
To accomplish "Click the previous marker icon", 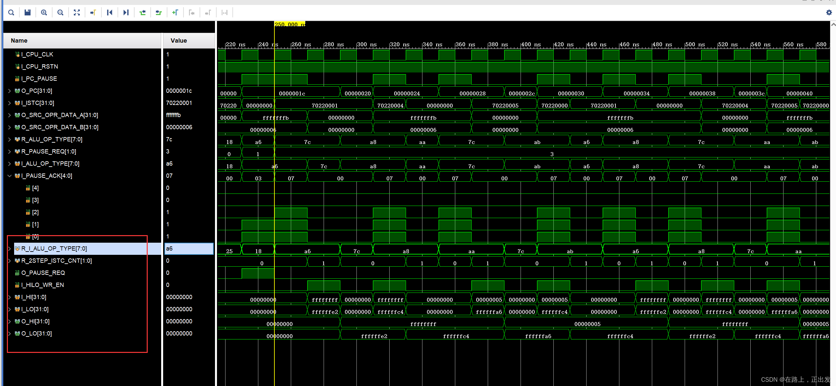I will click(192, 12).
